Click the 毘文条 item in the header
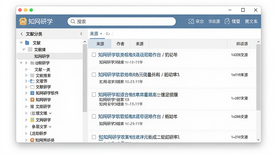276x155 pixels. click(251, 22)
